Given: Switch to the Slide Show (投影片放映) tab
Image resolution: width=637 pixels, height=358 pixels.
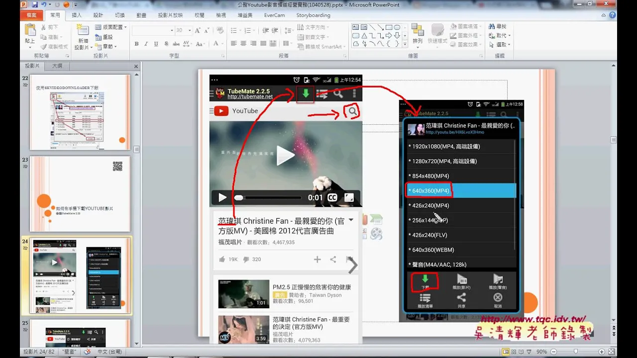Looking at the screenshot, I should [170, 15].
